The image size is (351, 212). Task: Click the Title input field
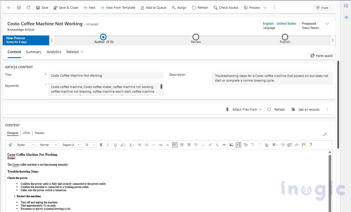[x=106, y=76]
